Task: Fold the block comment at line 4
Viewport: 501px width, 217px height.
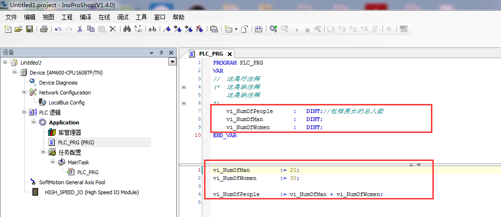Action: pyautogui.click(x=184, y=86)
